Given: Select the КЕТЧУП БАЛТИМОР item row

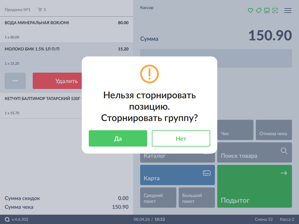Looking at the screenshot, I should 41,106.
